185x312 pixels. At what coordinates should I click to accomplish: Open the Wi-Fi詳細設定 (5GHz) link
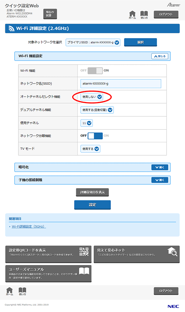(29, 227)
